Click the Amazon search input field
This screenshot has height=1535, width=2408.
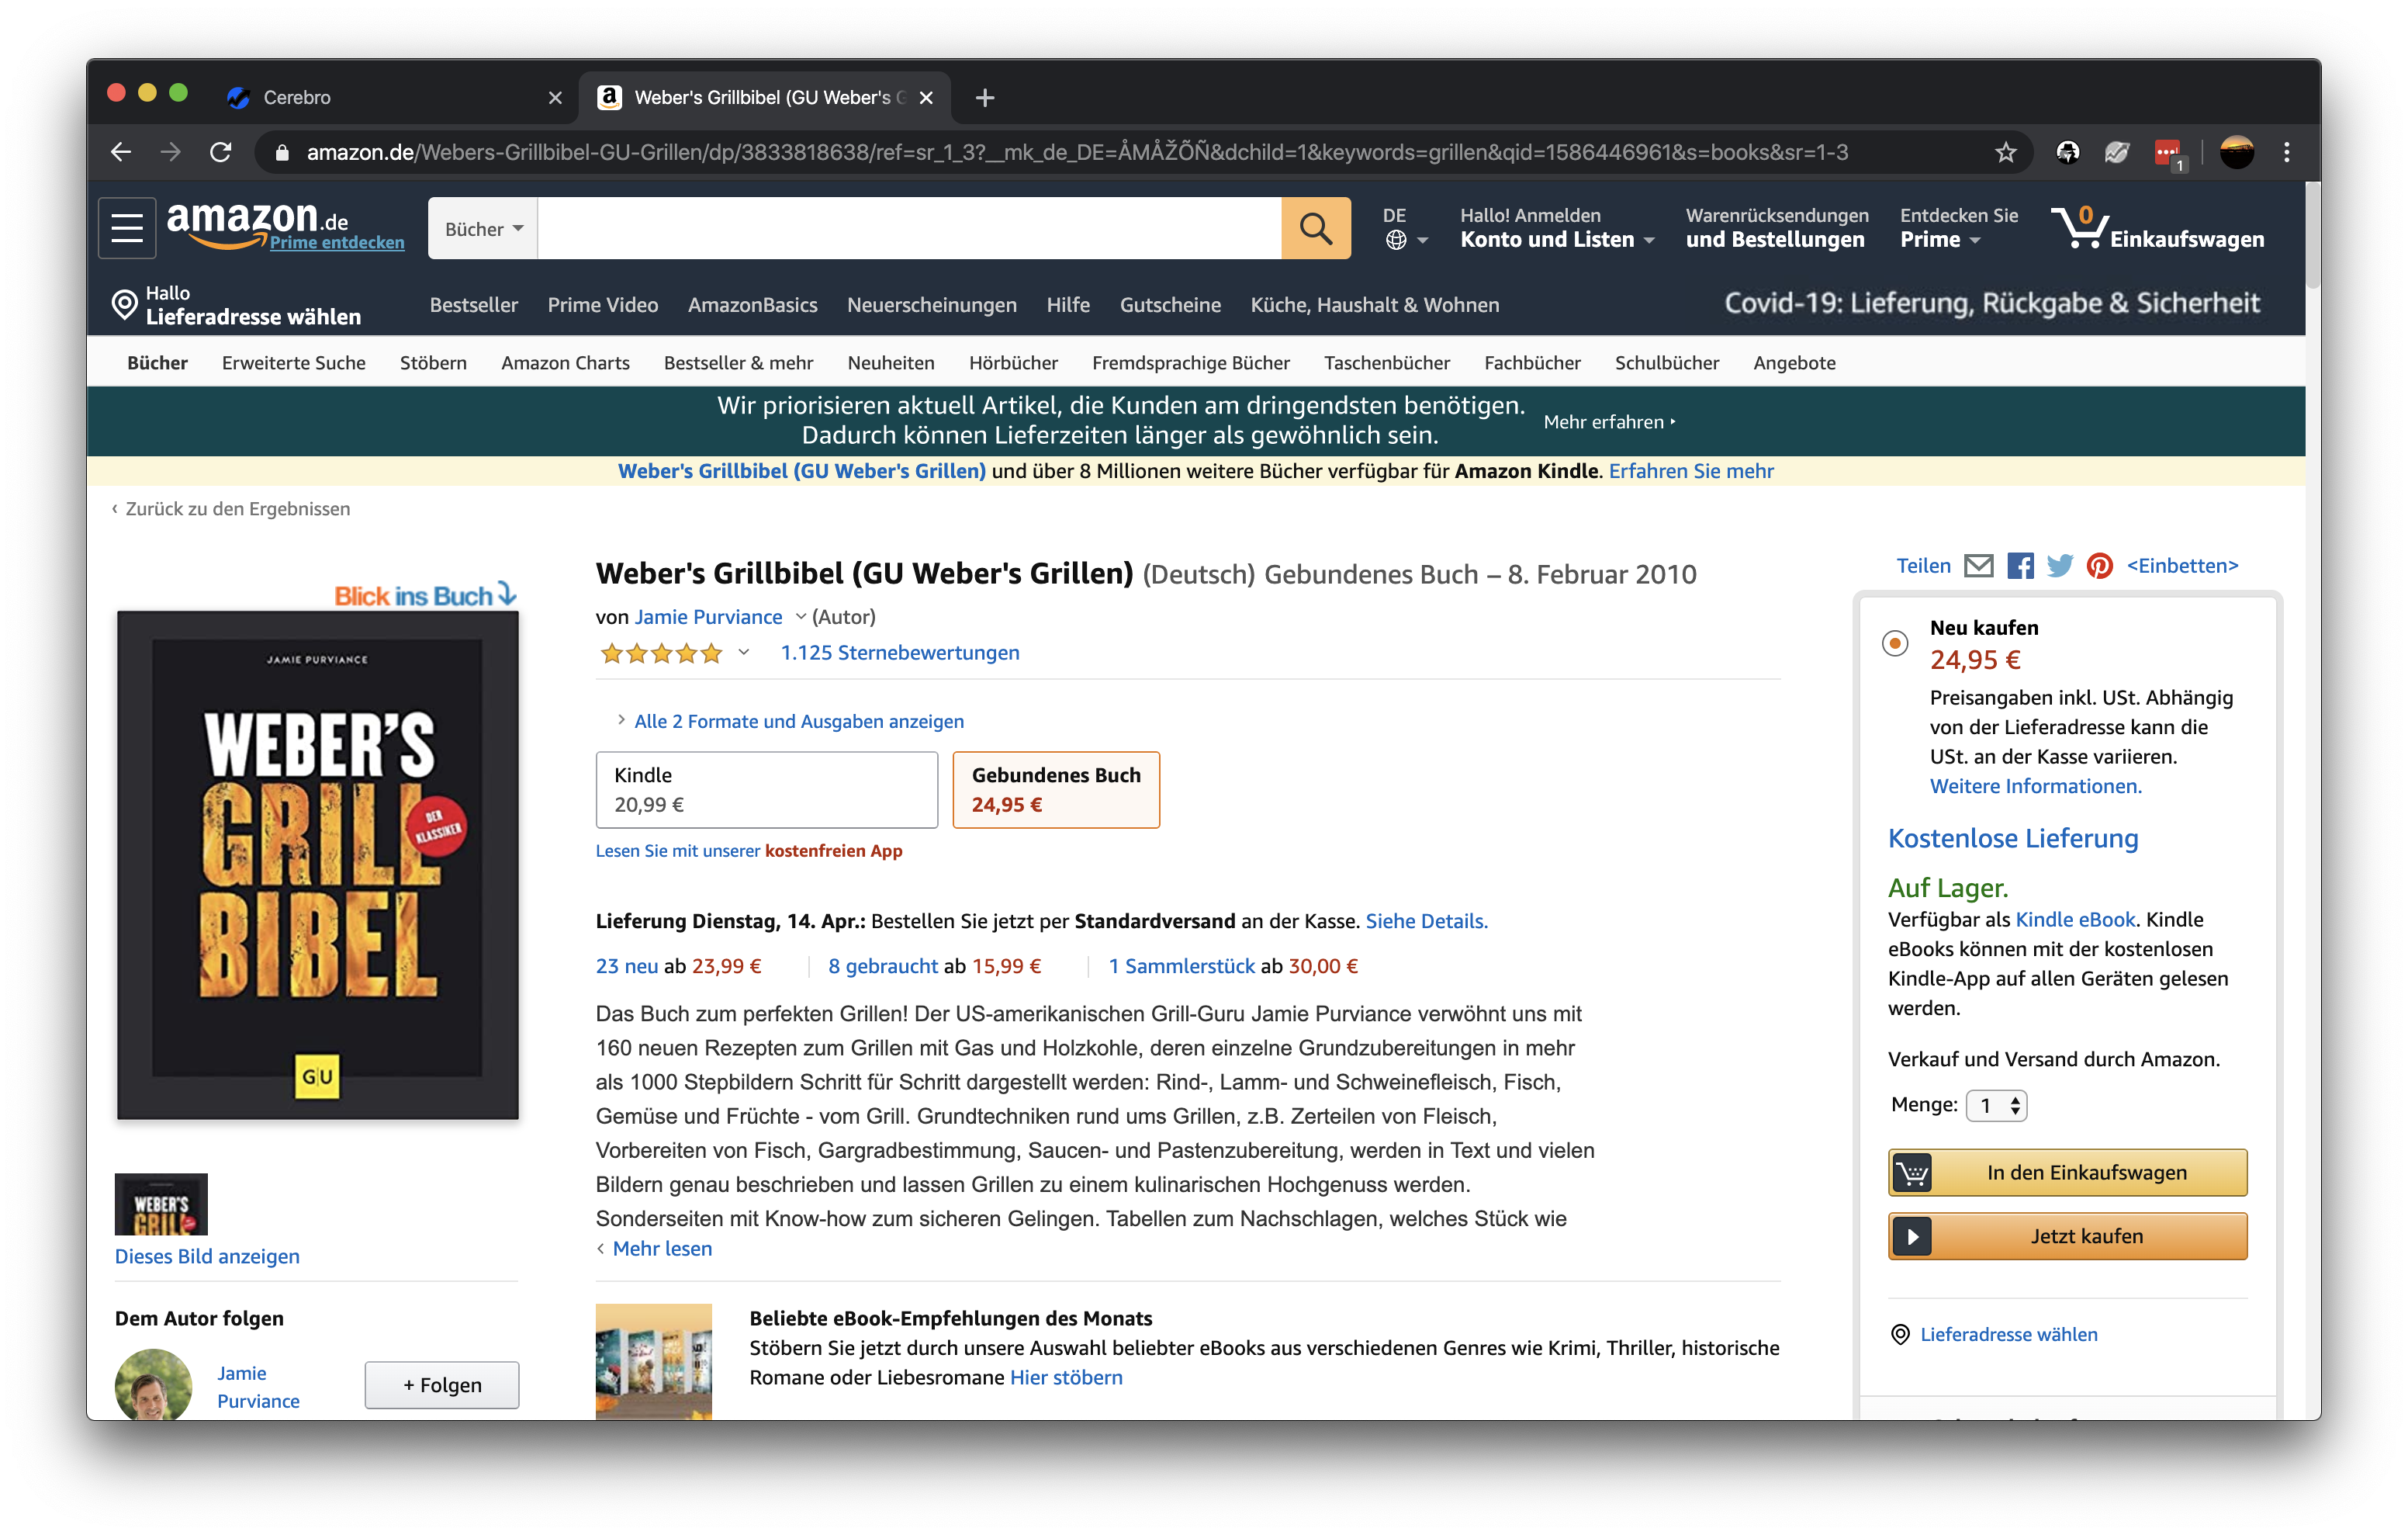(908, 228)
